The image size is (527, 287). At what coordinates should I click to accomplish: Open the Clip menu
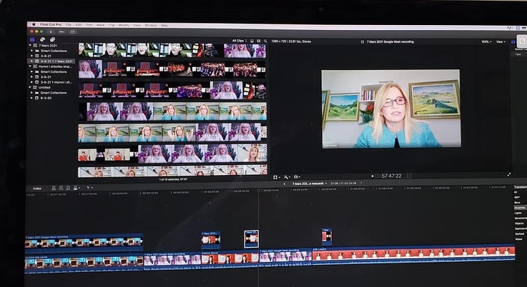coord(112,25)
